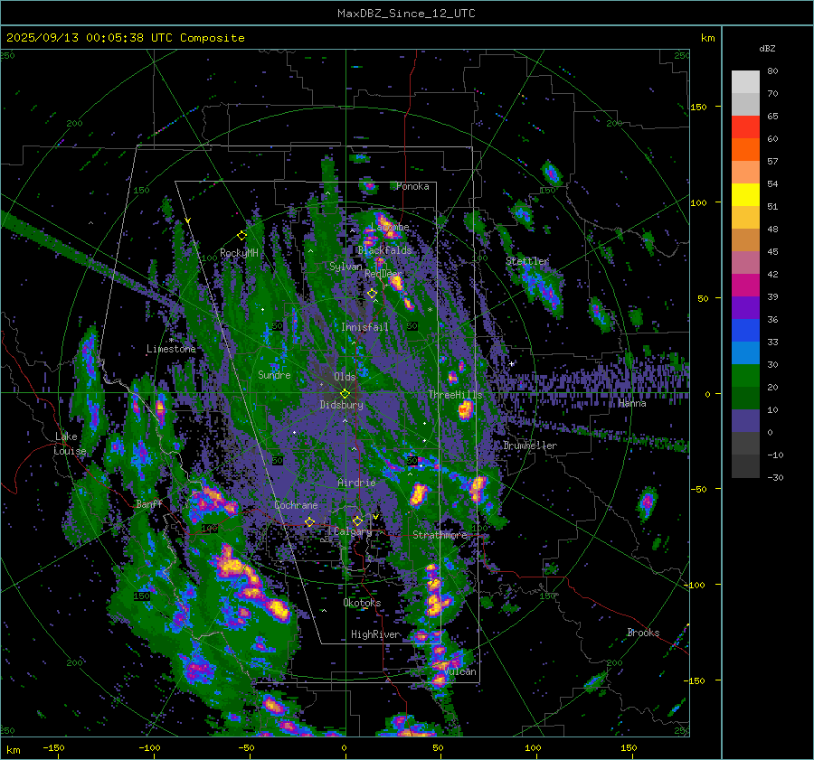Click the ThreeHills city label
The image size is (814, 760).
pyautogui.click(x=455, y=395)
